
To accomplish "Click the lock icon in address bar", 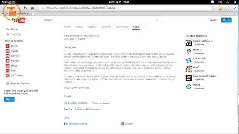I will pos(43,8).
